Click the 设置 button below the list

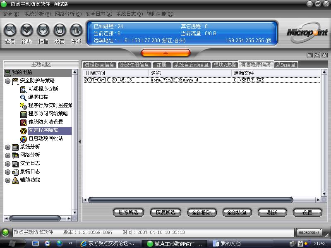tap(307, 212)
